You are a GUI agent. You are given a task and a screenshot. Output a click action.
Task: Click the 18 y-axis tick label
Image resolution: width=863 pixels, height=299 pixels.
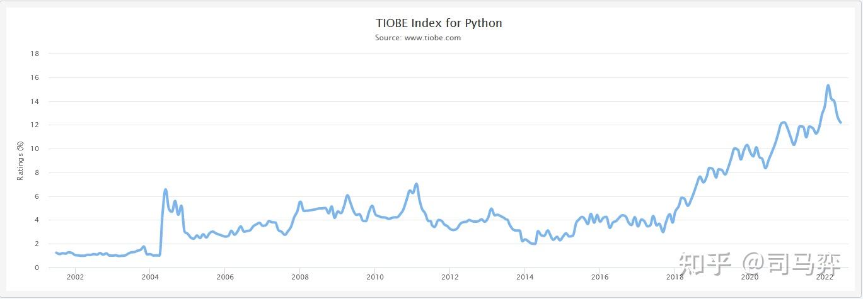pos(35,54)
